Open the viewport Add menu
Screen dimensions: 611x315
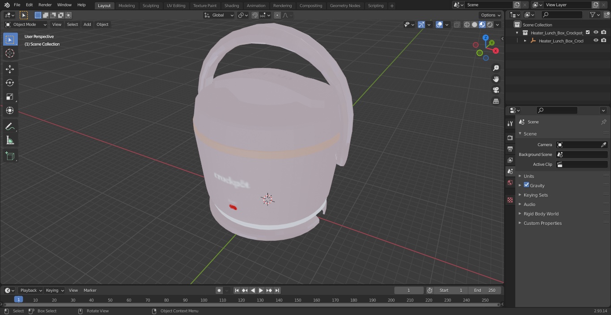tap(87, 25)
